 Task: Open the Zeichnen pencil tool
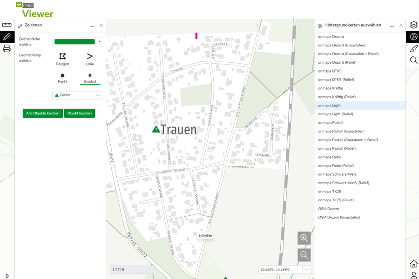coord(7,36)
